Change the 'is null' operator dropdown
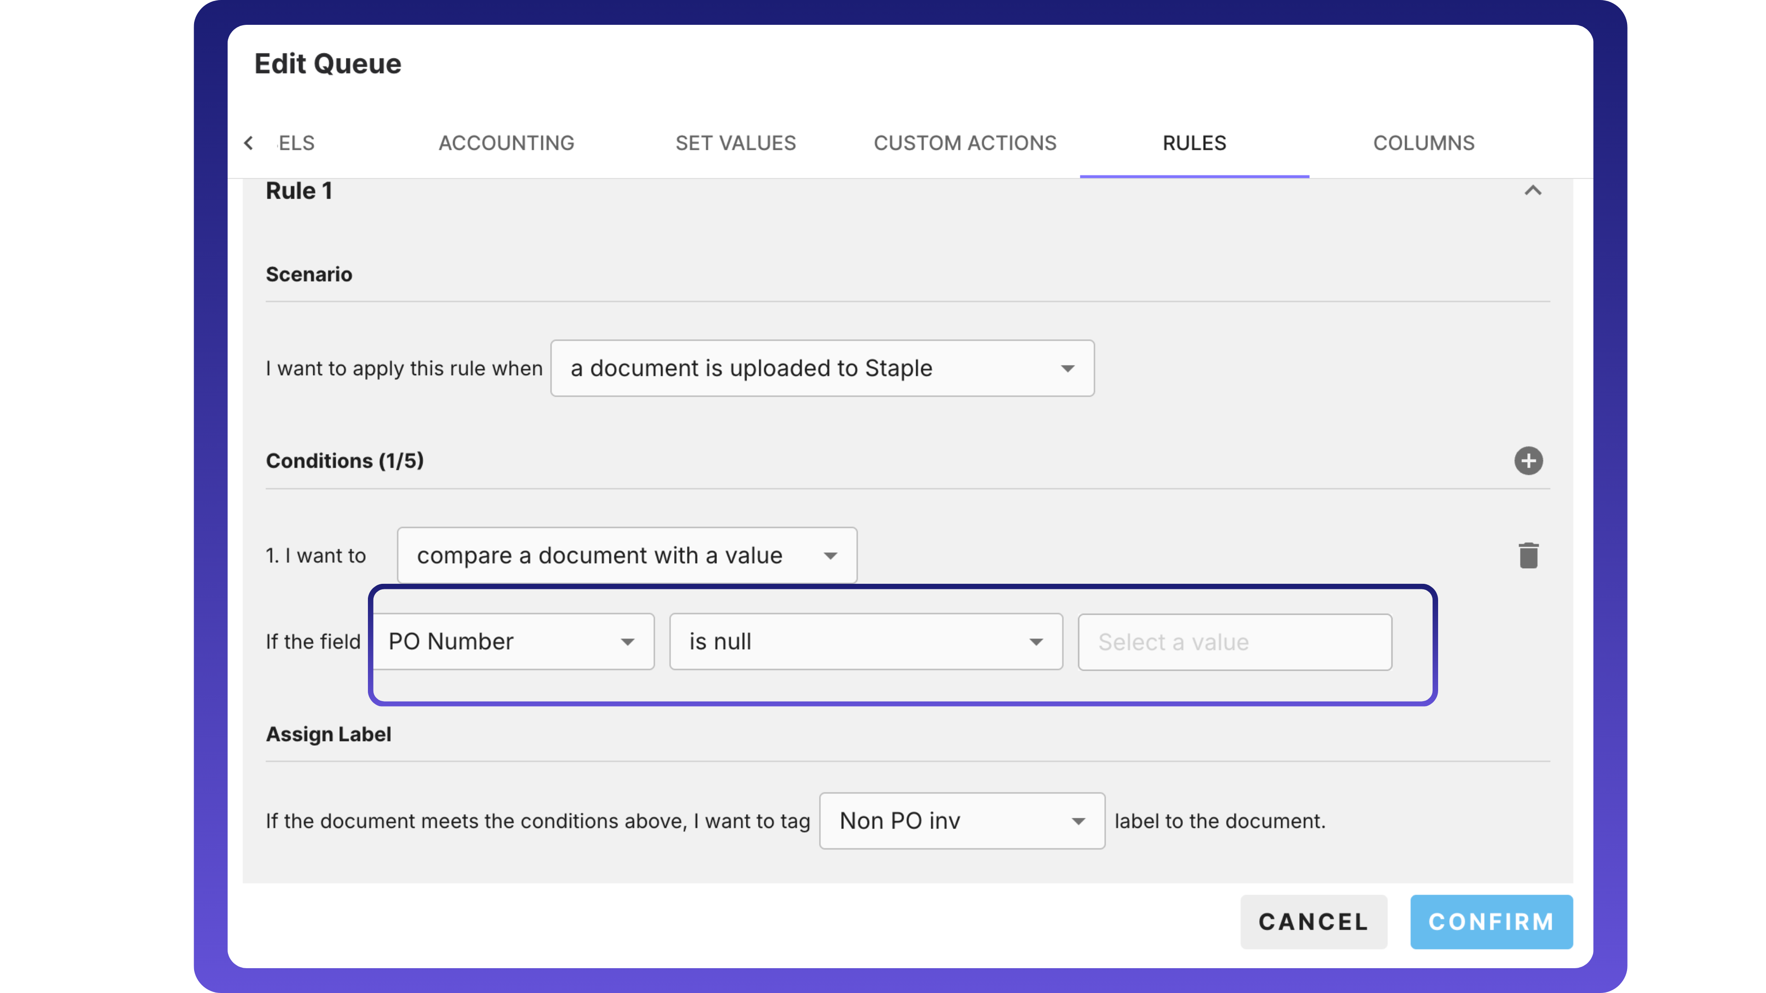 pos(865,641)
